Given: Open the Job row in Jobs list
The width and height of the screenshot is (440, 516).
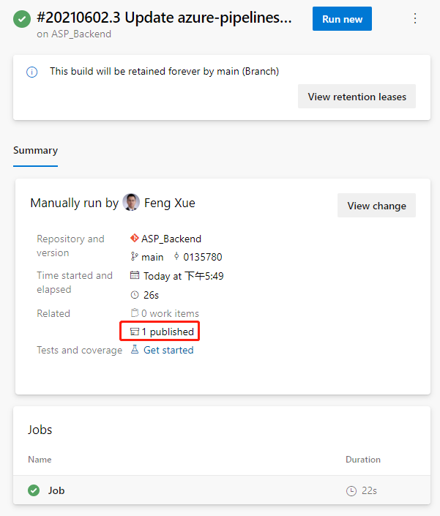Looking at the screenshot, I should (222, 490).
